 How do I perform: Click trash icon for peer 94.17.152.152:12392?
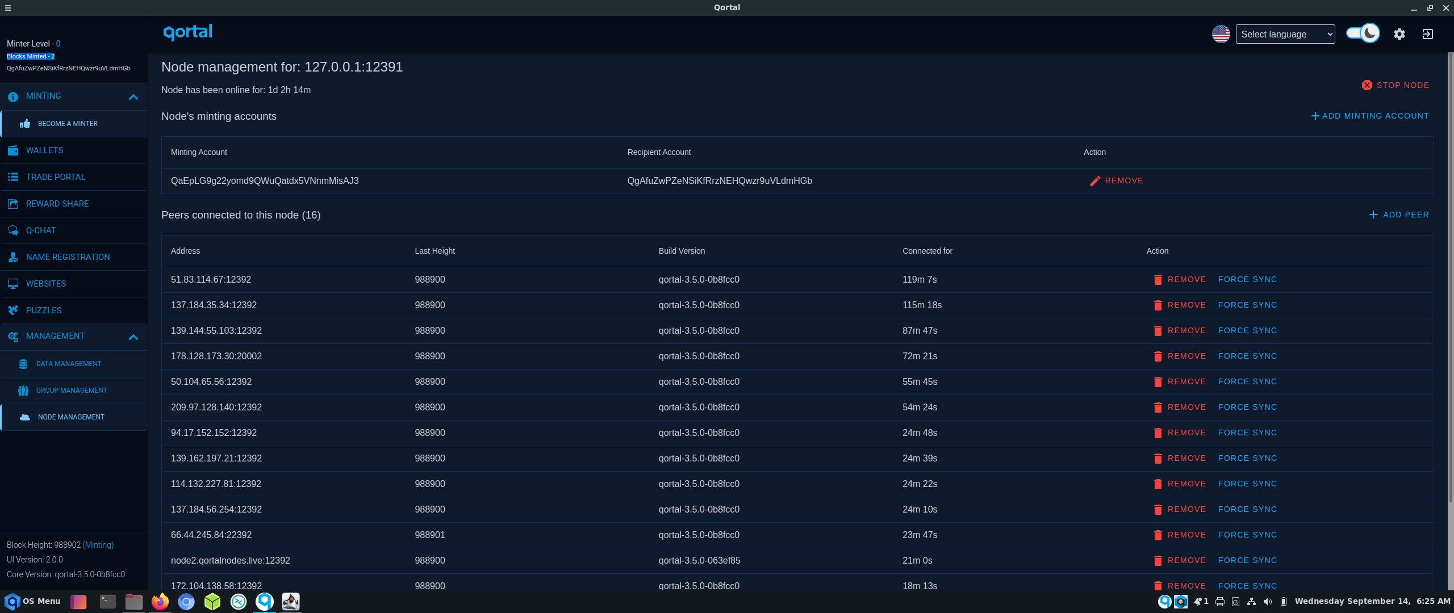pos(1158,433)
